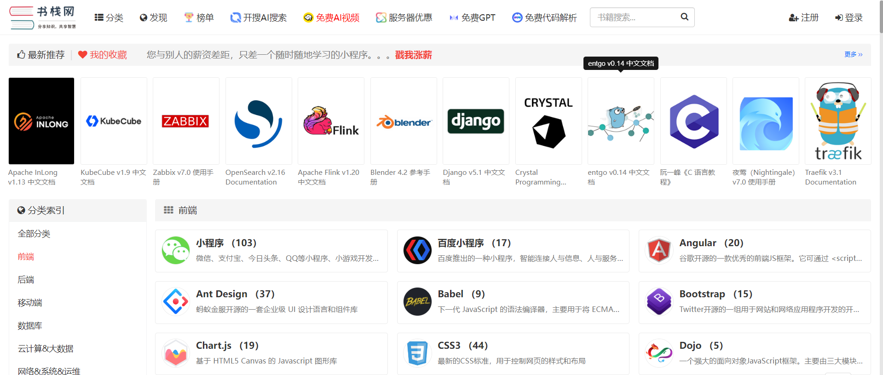Select the 移动端 category
The height and width of the screenshot is (375, 883).
coord(30,303)
